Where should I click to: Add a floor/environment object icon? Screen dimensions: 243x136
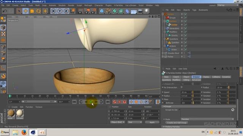tap(134, 11)
